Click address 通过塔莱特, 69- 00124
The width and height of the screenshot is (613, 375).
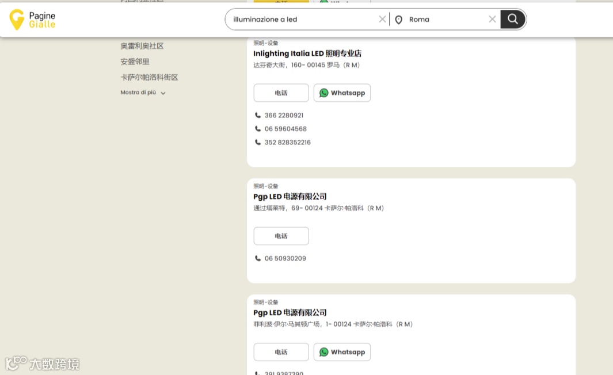point(318,208)
